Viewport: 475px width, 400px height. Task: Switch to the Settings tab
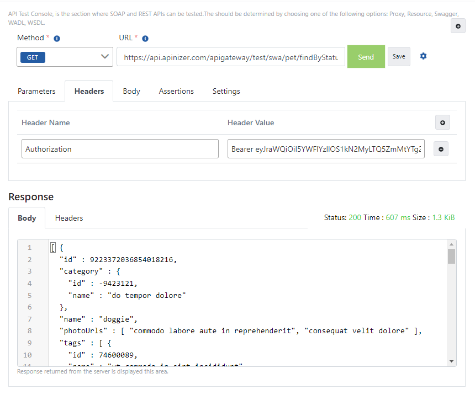coord(226,91)
